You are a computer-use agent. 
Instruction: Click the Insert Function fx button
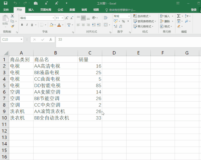[51, 40]
